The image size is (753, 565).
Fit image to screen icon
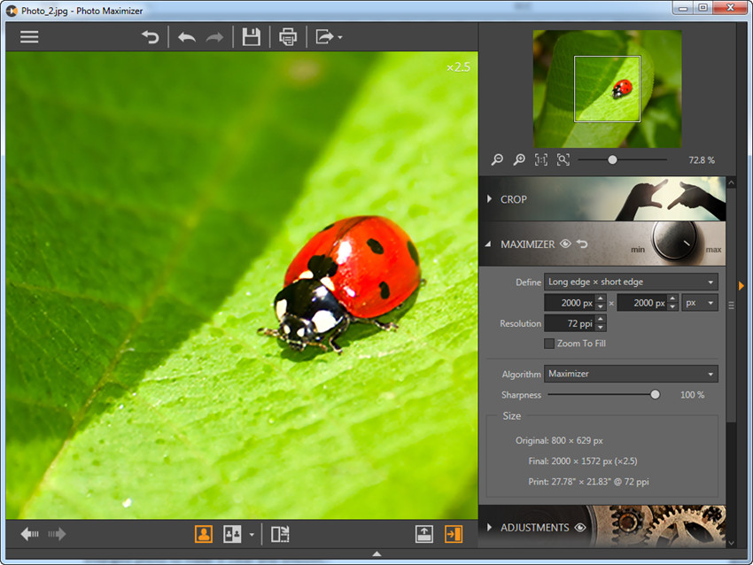(563, 160)
